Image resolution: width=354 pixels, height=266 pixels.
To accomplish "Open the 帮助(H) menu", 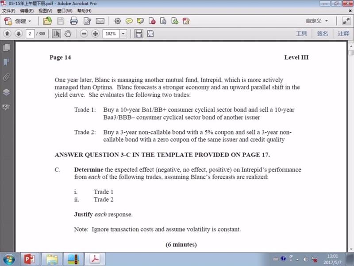I will pos(84,11).
